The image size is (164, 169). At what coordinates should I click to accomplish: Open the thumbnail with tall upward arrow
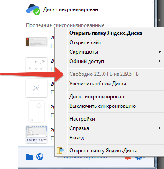(x=36, y=112)
